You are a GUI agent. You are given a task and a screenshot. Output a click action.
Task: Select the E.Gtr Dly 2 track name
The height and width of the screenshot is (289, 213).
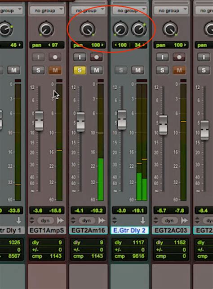(x=129, y=230)
